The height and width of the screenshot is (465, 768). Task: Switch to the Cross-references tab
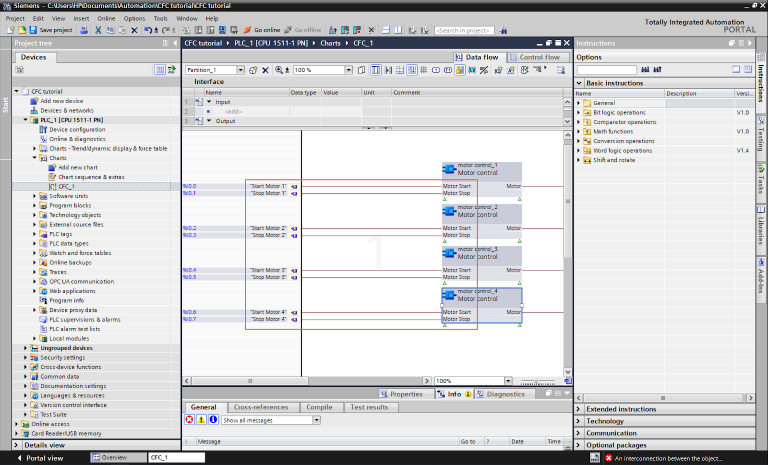[263, 407]
